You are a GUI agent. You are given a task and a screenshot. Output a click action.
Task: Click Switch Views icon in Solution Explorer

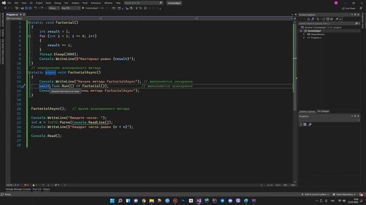(x=313, y=19)
